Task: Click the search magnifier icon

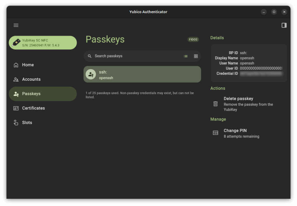Action: 90,56
